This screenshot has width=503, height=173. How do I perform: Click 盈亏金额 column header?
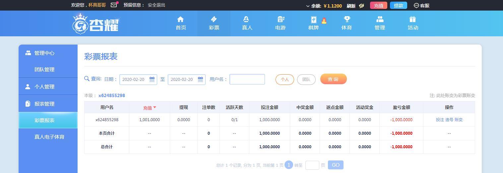pos(402,107)
